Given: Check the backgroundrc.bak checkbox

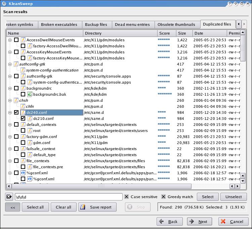Looking at the screenshot, I should point(23,94).
